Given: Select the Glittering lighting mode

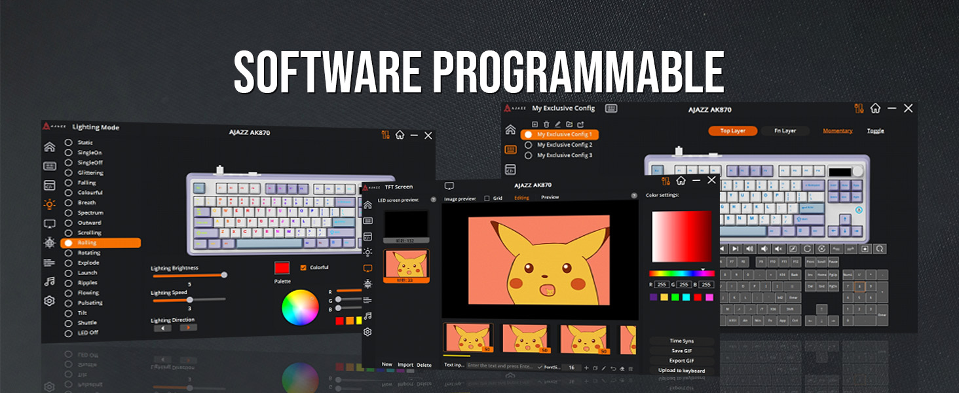Looking at the screenshot, I should 85,172.
